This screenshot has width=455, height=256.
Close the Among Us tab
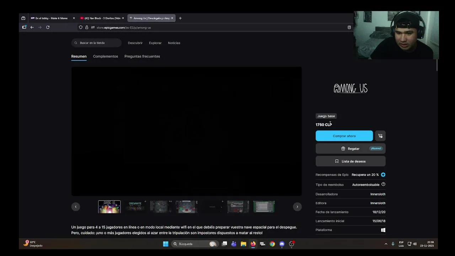(172, 18)
